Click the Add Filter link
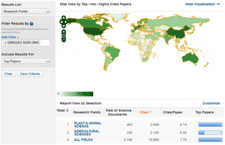 pyautogui.click(x=10, y=37)
